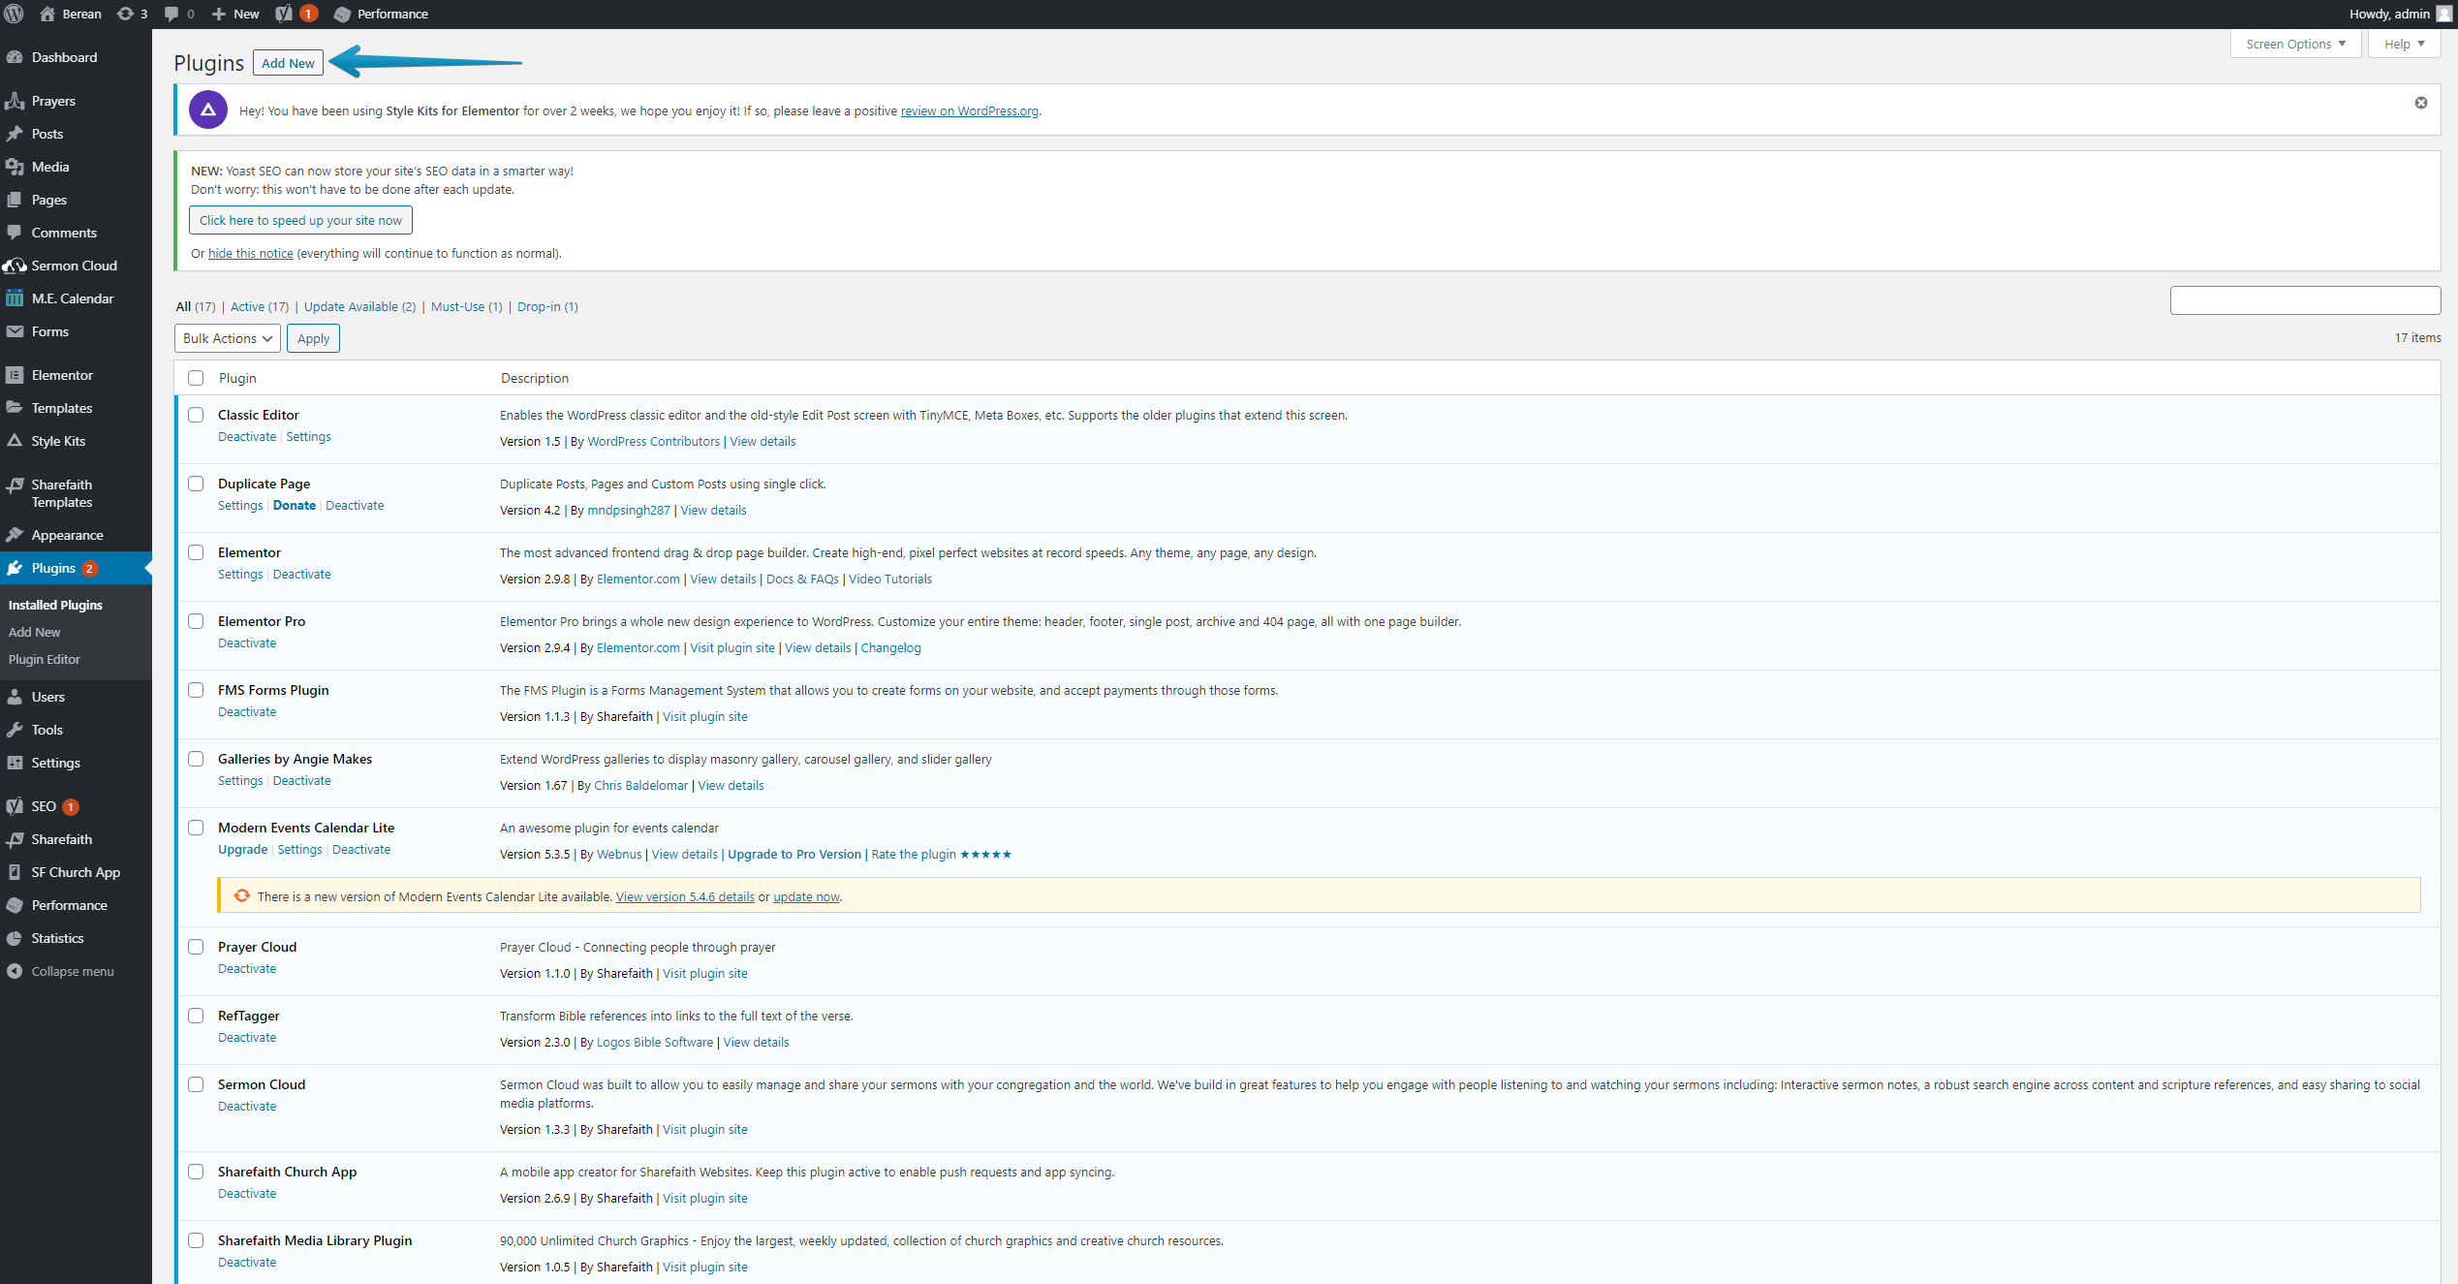
Task: Check the Elementor plugin checkbox
Action: click(196, 552)
